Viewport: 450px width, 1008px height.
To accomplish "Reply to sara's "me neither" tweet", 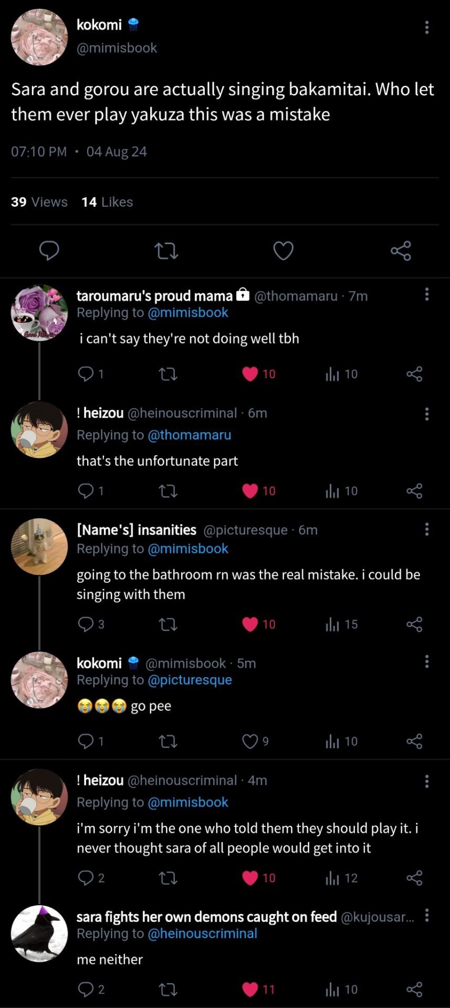I will [x=86, y=990].
